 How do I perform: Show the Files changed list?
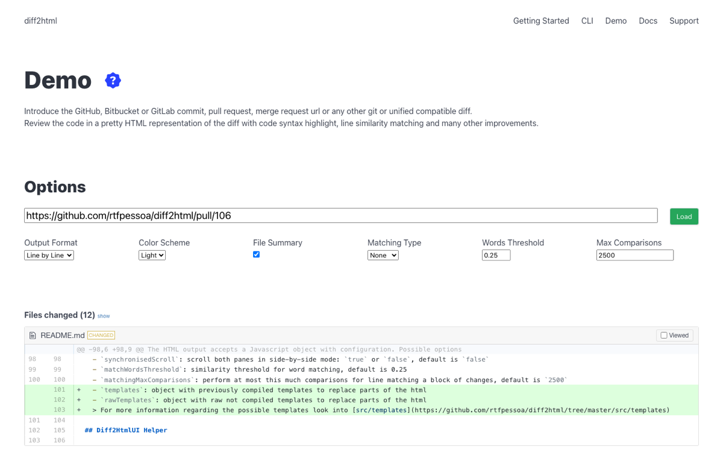tap(104, 316)
